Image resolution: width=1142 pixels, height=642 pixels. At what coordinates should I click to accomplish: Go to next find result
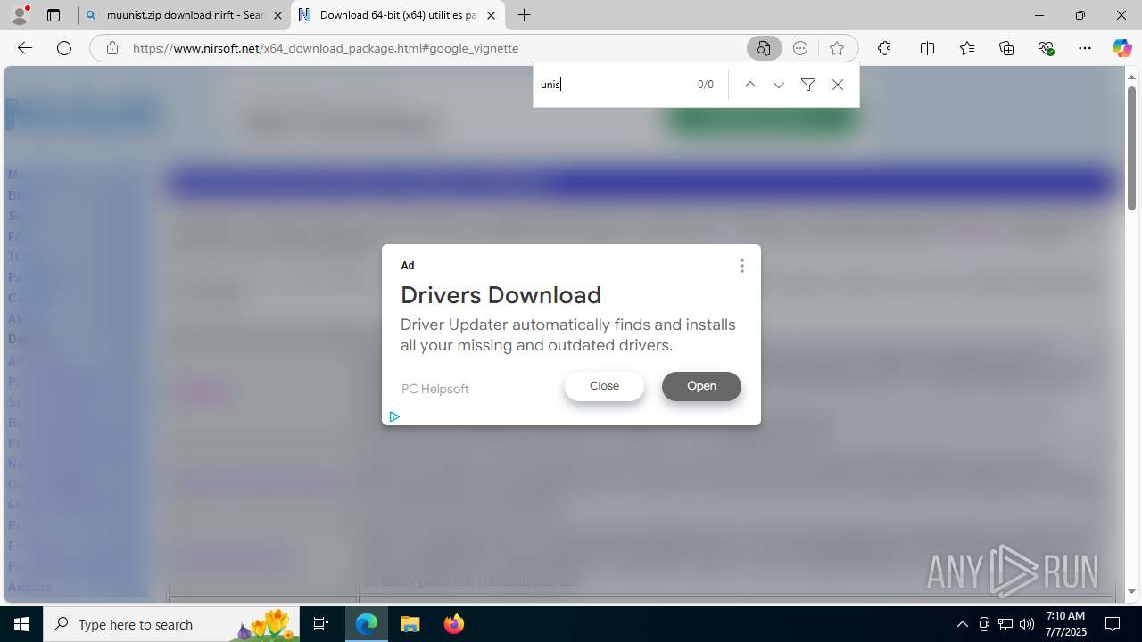coord(779,85)
